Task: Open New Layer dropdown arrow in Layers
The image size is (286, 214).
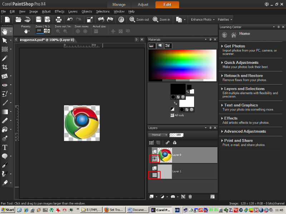Action: [x=157, y=197]
